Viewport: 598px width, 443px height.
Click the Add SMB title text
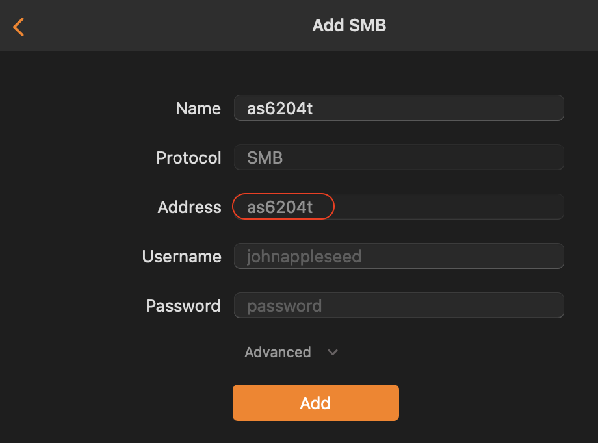(349, 25)
